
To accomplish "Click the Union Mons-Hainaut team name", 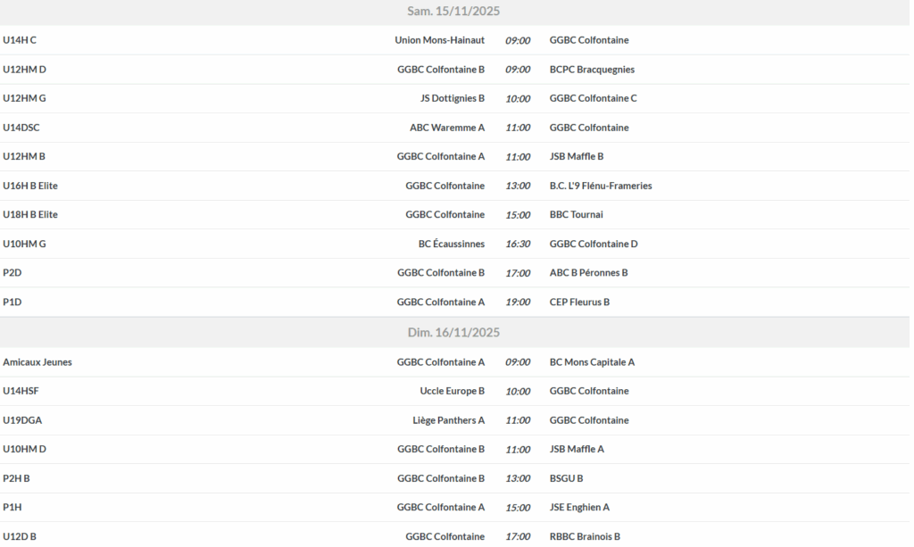I will click(x=439, y=40).
